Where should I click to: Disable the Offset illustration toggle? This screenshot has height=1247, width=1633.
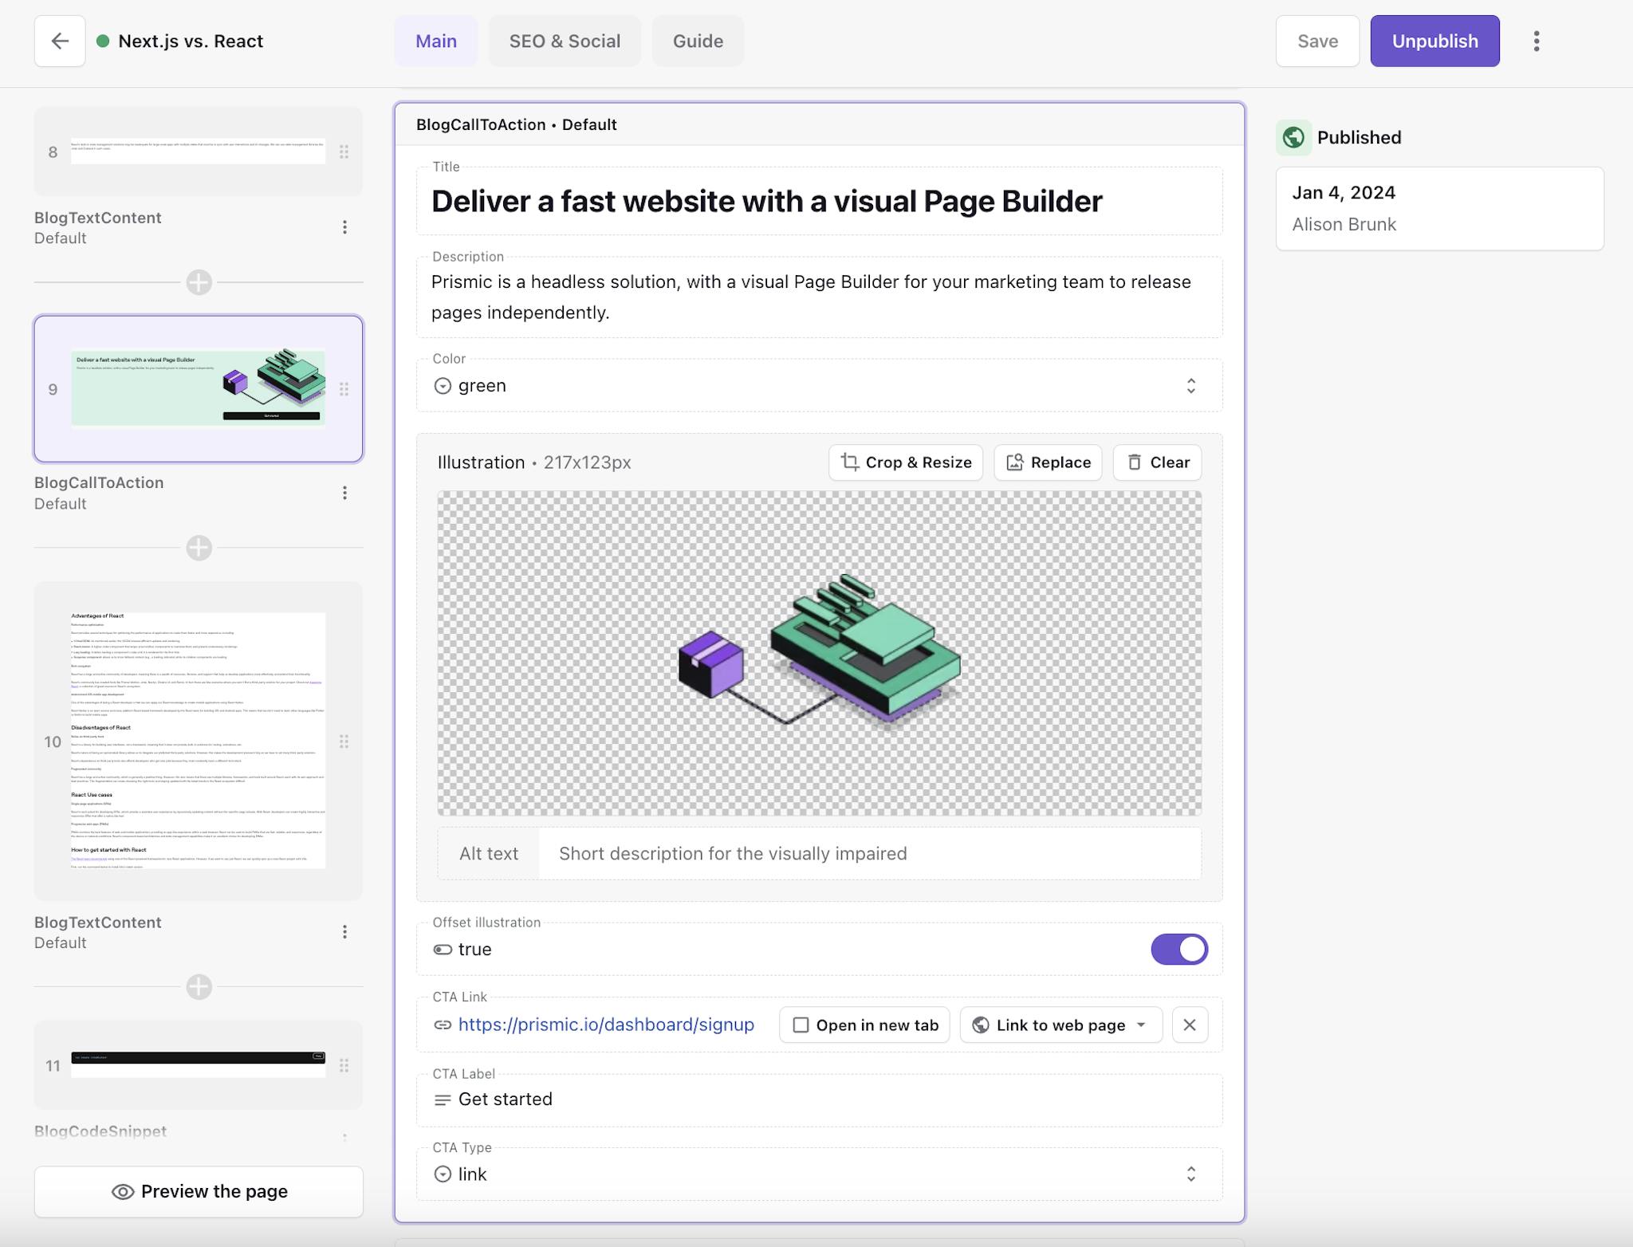[x=1179, y=949]
